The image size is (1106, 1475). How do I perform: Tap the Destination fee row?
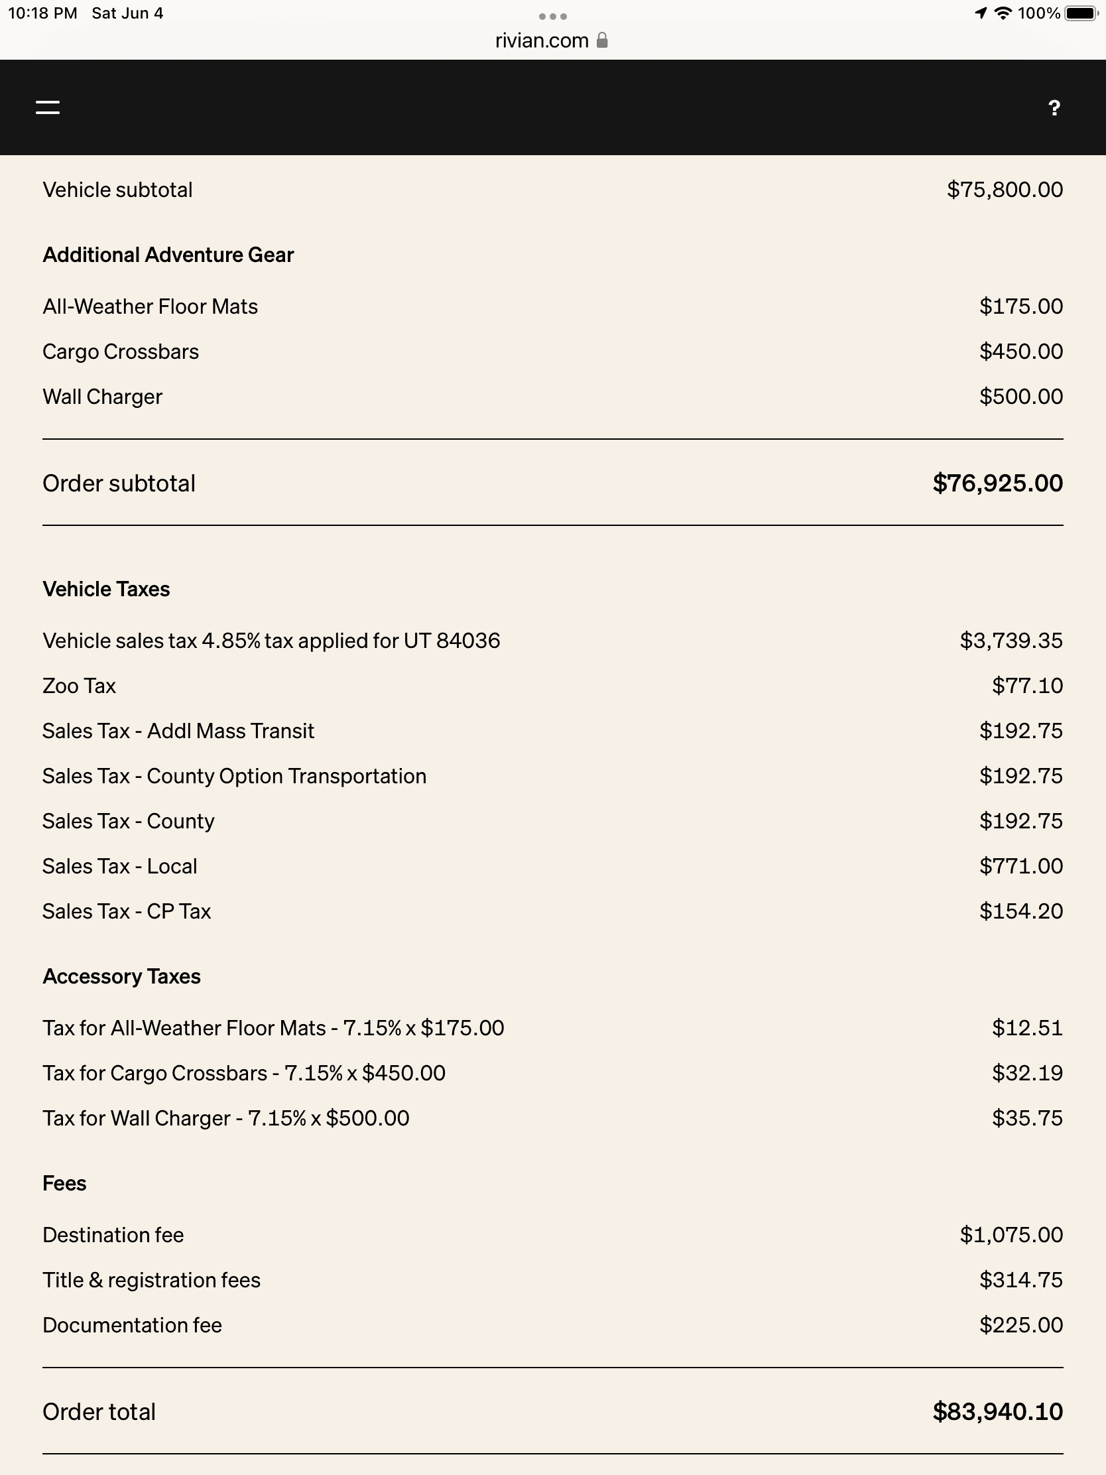(552, 1234)
